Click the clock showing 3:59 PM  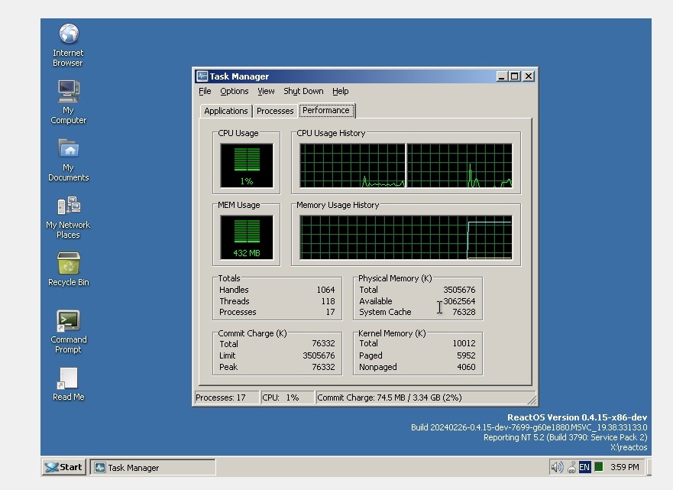pyautogui.click(x=625, y=466)
